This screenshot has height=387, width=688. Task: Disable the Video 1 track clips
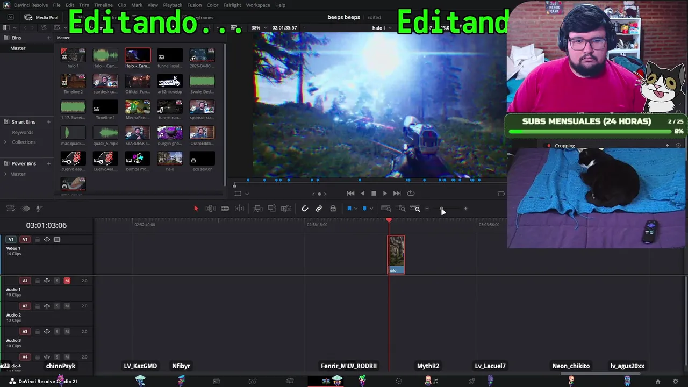[57, 240]
